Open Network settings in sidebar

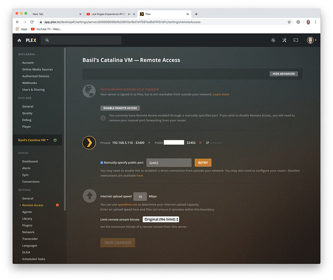[x=28, y=232]
